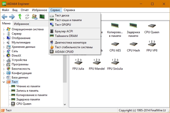This screenshot has width=170, height=113.
Task: Click the shield icon beside Безопасность
Action: coord(8,69)
